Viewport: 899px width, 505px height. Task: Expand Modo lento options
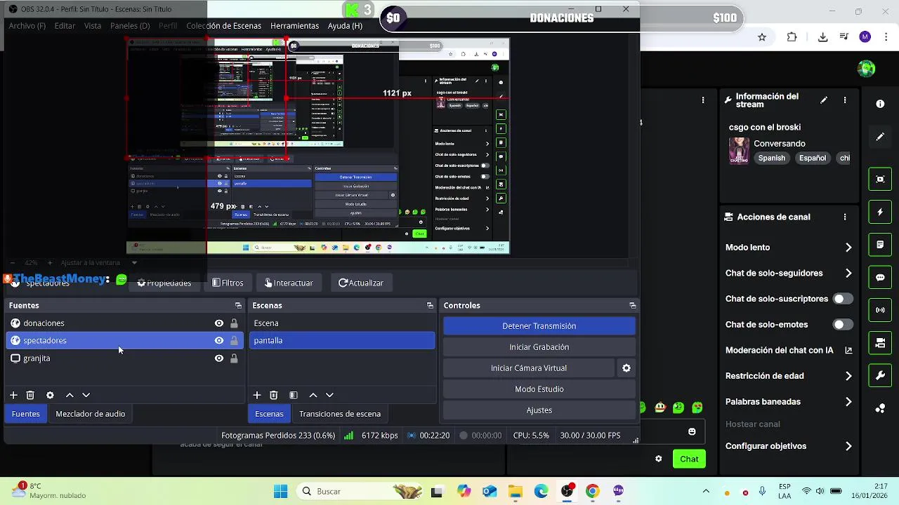(848, 248)
